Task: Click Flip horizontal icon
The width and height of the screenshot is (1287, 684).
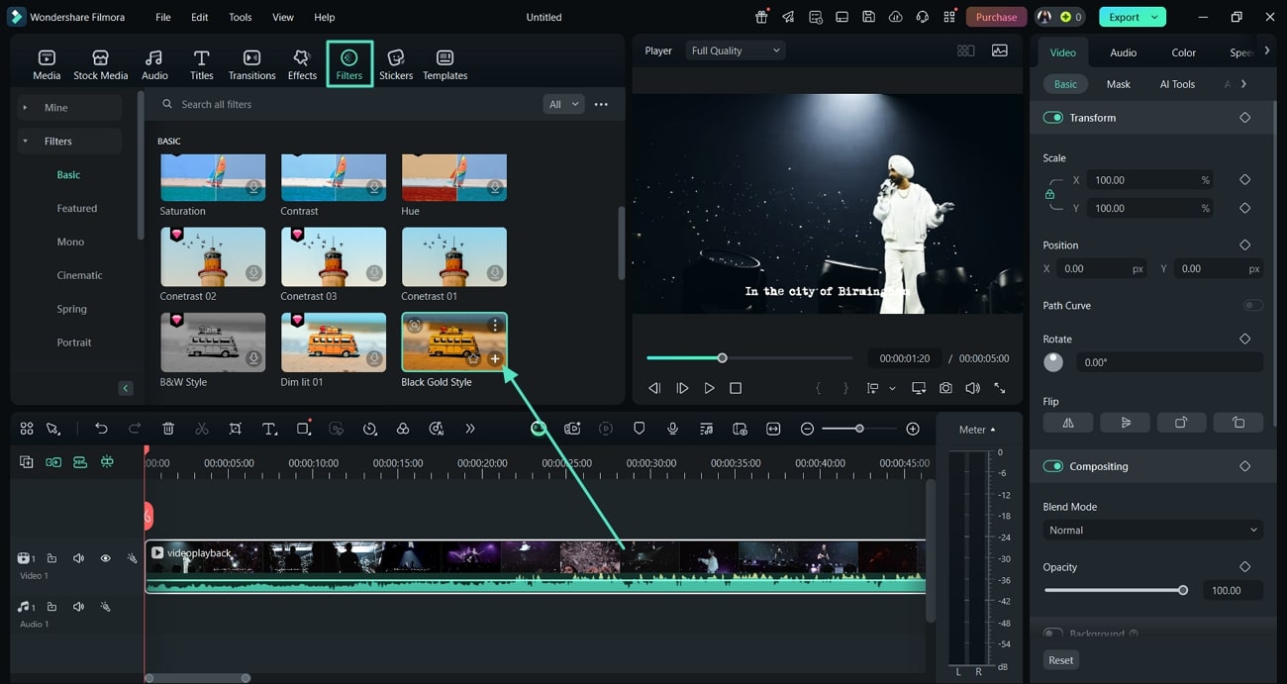Action: [x=1068, y=422]
